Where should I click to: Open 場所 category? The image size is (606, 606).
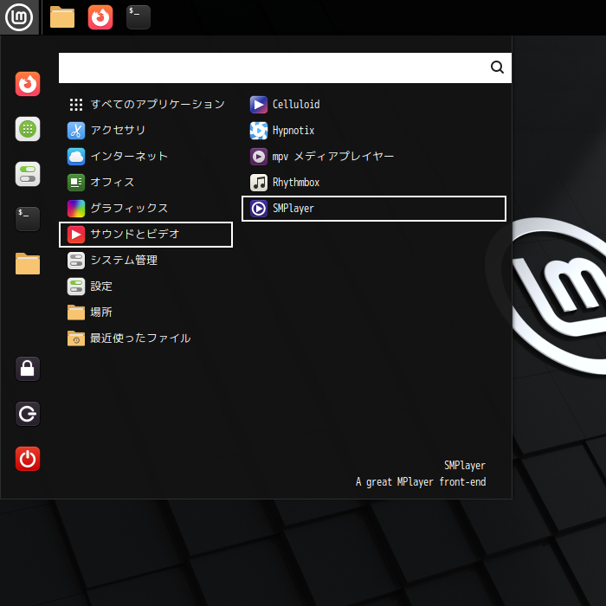click(x=146, y=313)
